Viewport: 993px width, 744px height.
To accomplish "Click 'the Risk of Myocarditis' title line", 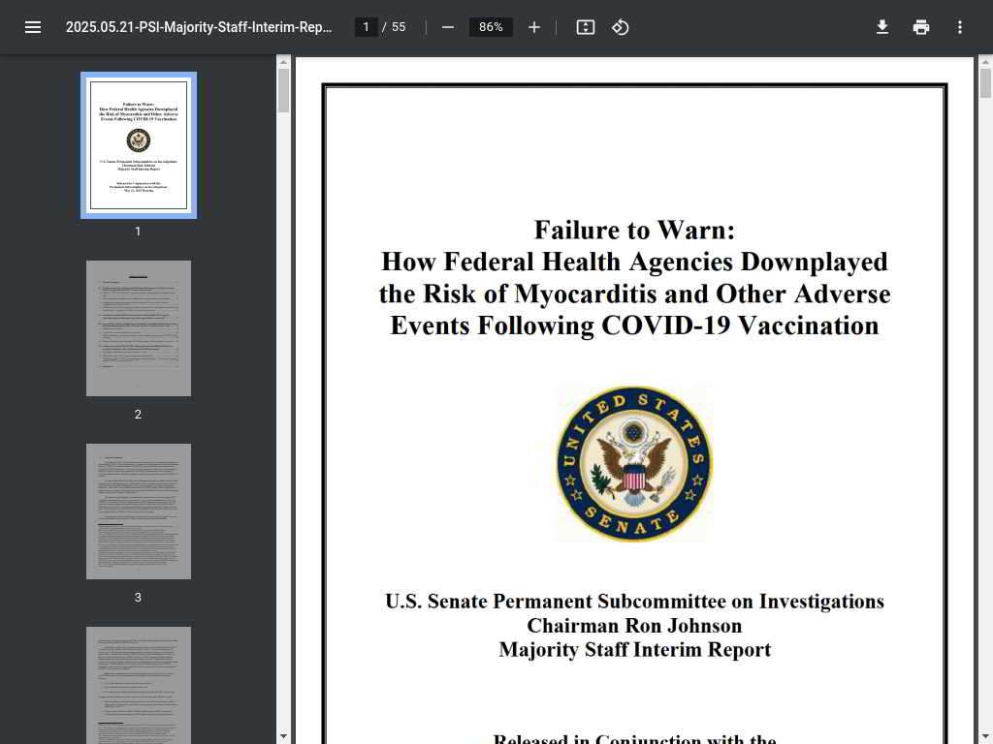I will coord(634,294).
